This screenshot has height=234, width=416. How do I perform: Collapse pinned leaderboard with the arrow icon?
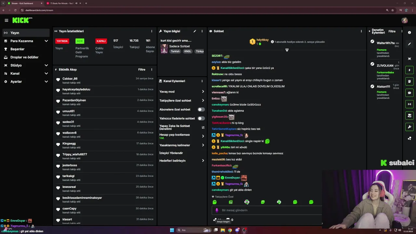coord(287,50)
